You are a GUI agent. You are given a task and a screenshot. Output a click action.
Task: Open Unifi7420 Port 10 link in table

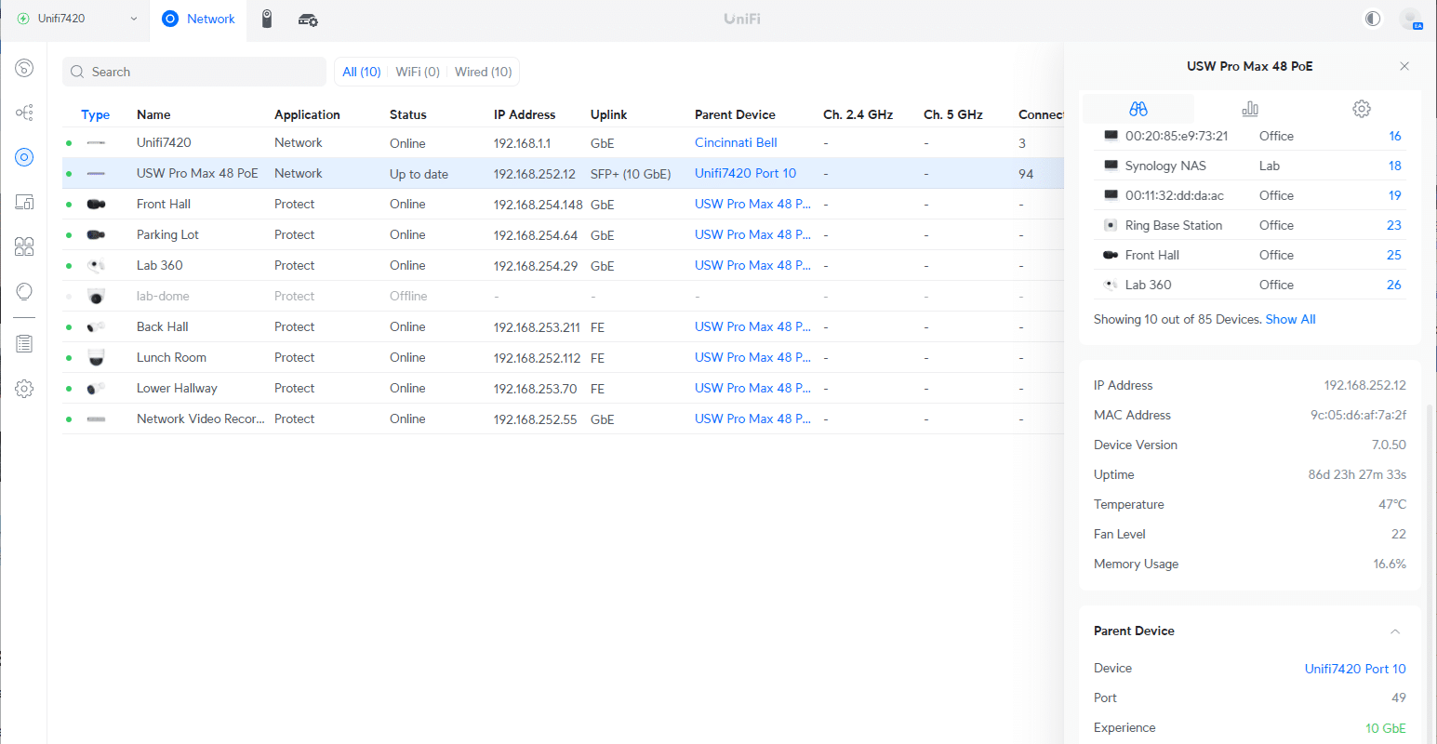tap(746, 173)
